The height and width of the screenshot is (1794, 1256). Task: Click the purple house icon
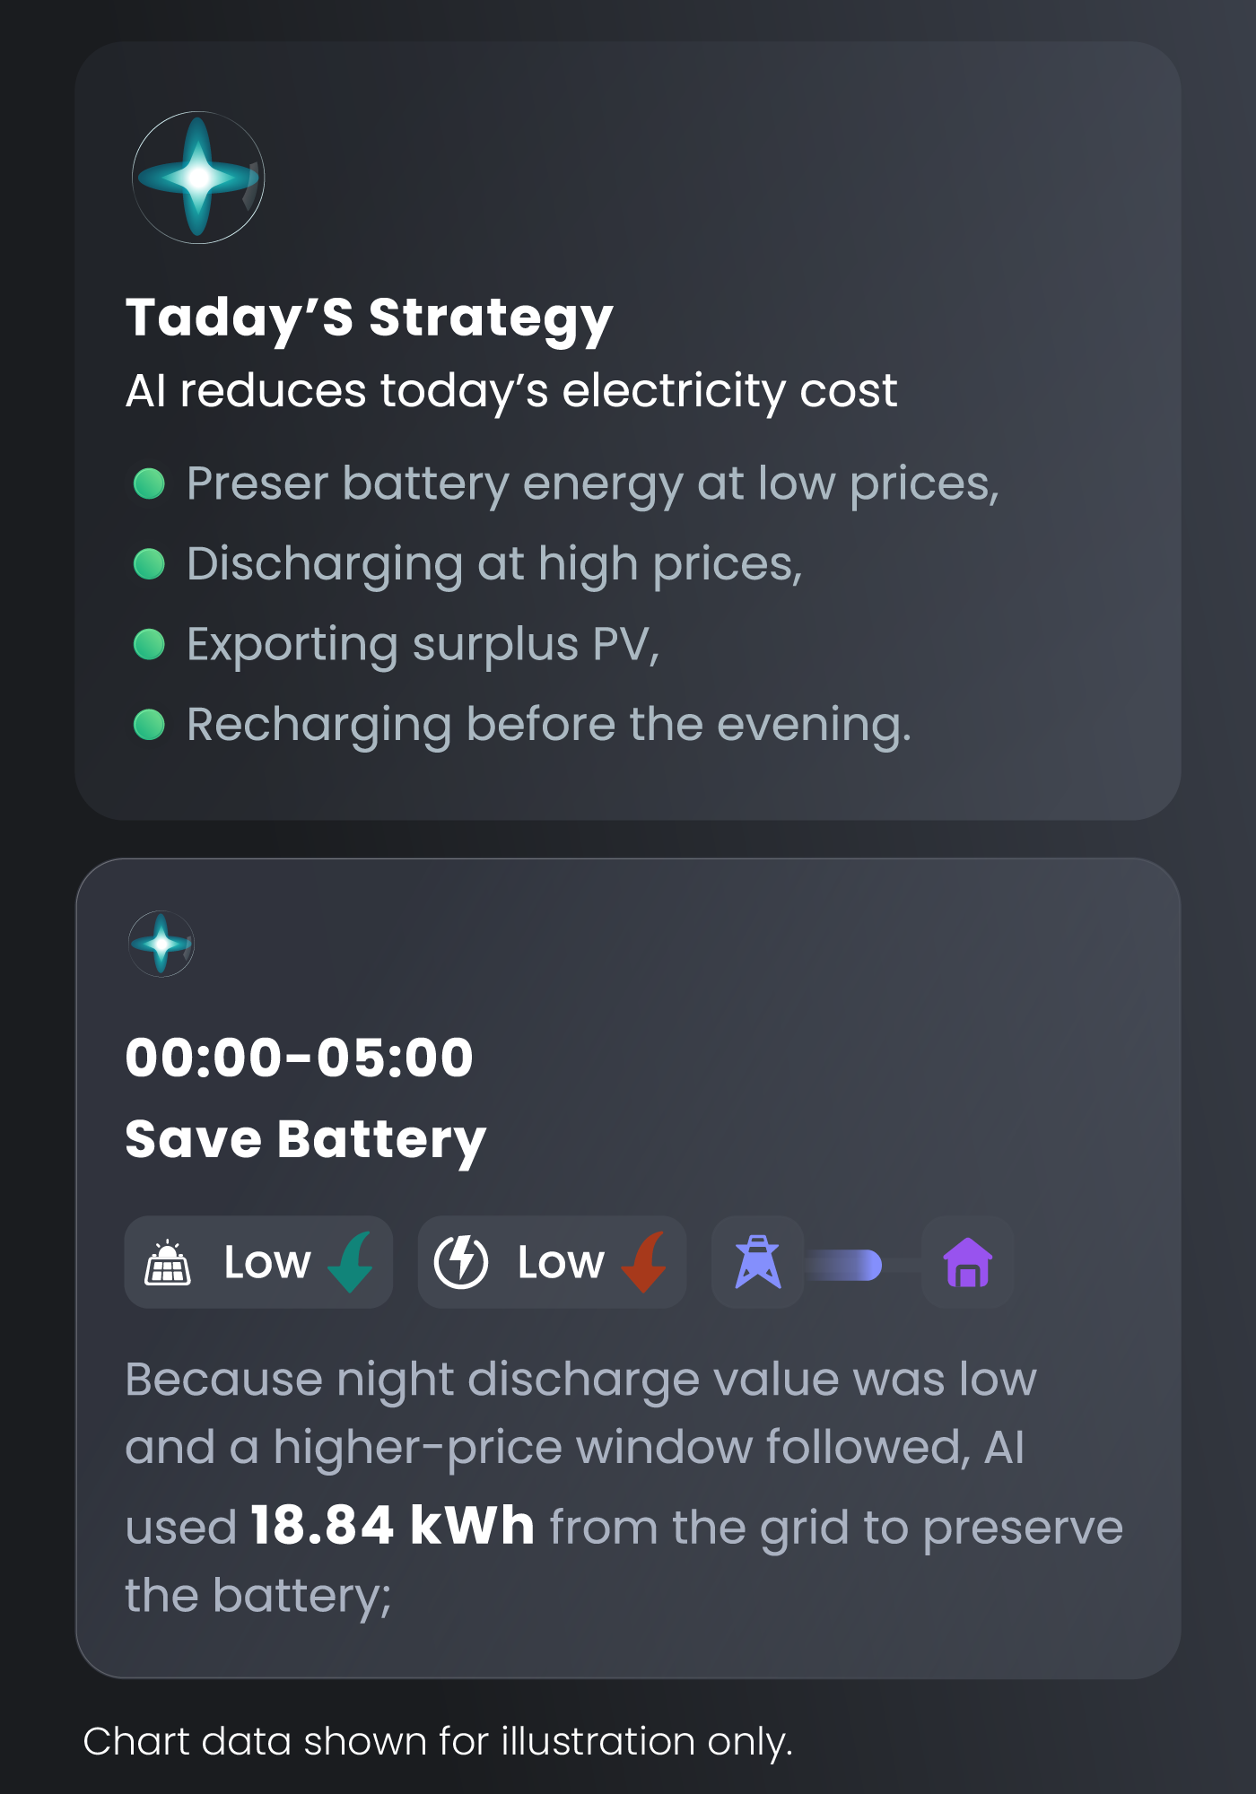968,1262
